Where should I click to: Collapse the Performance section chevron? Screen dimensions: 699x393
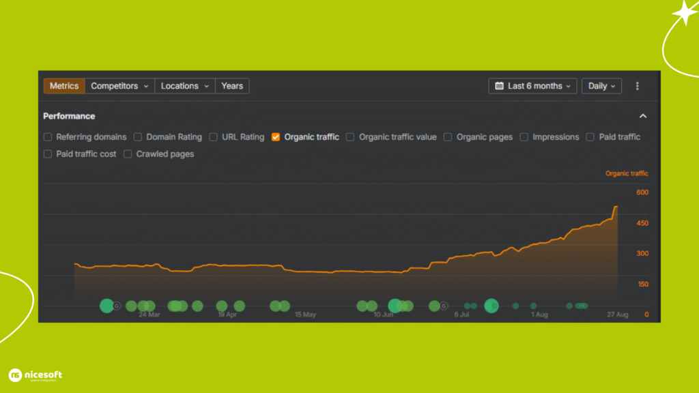[x=643, y=116]
